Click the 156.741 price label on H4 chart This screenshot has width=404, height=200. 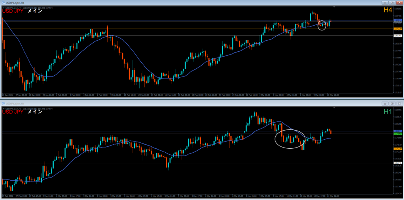(398, 36)
